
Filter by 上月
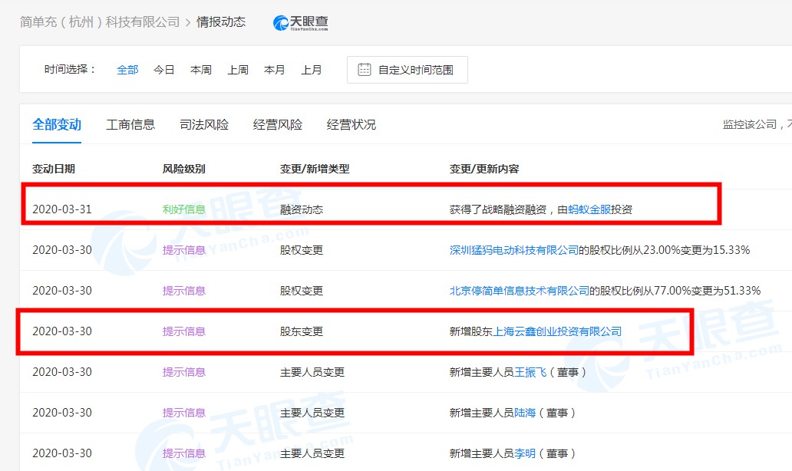pos(311,70)
